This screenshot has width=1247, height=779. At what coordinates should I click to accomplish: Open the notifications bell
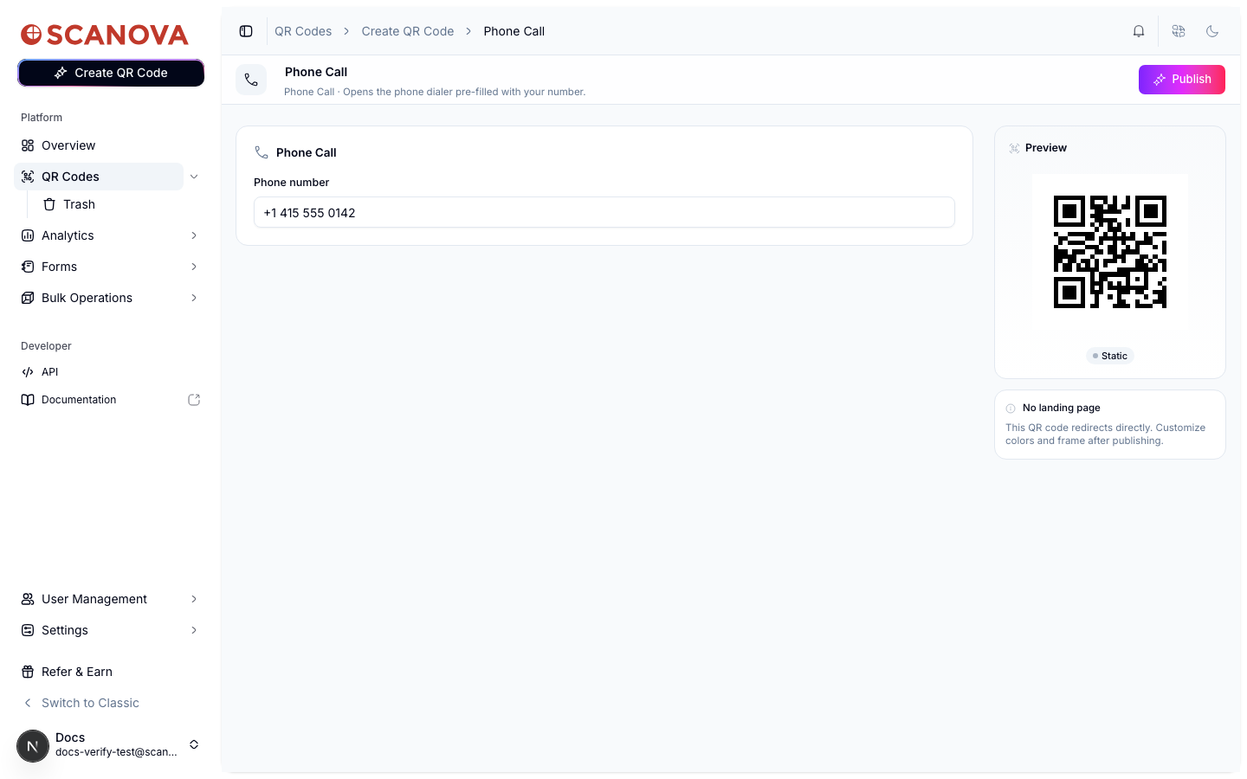pos(1139,31)
